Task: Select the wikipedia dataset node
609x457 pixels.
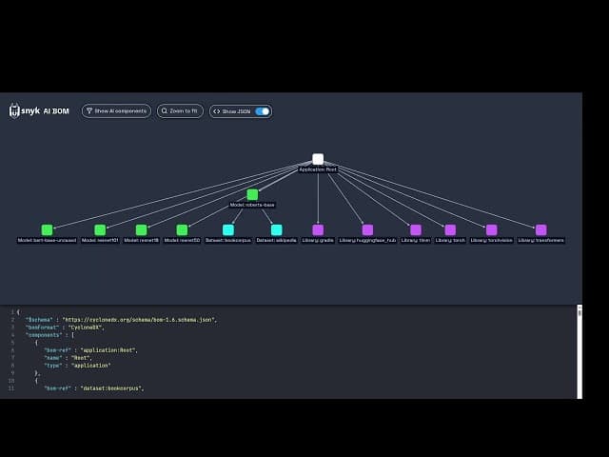Action: click(x=277, y=229)
